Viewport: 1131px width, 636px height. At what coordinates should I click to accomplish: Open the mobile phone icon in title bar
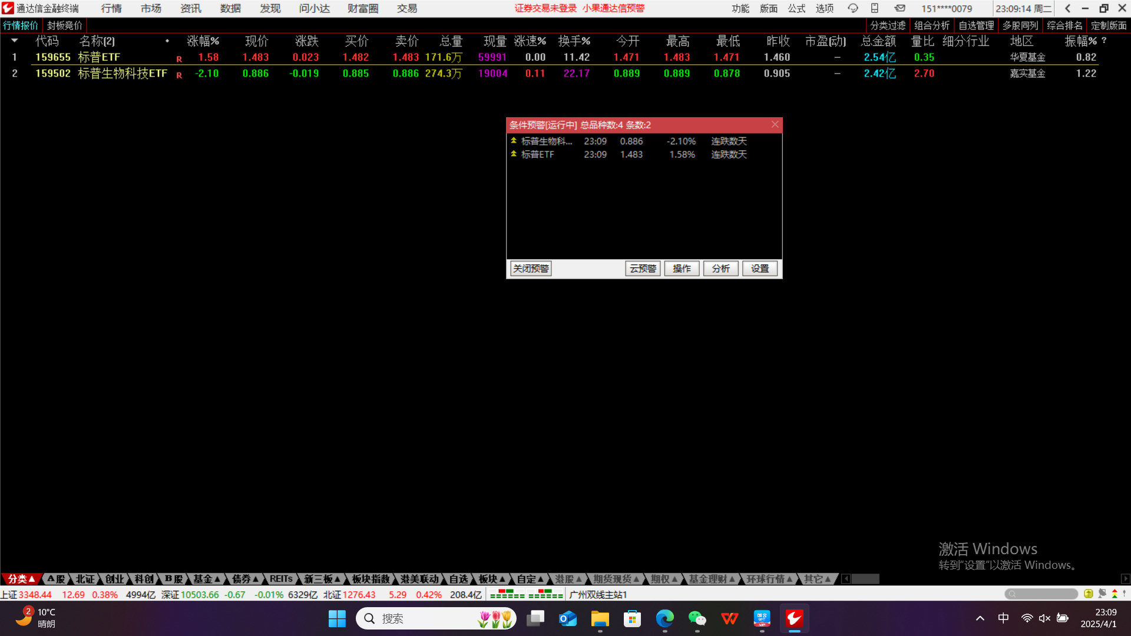tap(875, 8)
